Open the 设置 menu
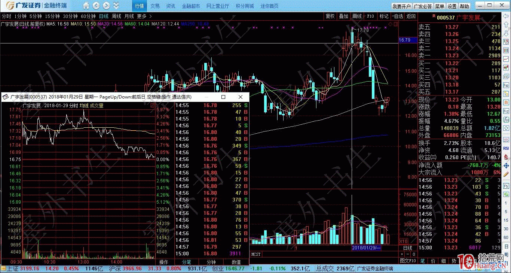Image resolution: width=511 pixels, height=273 pixels. [x=452, y=6]
